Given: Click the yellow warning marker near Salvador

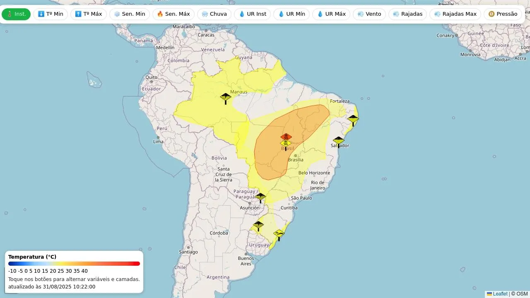Looking at the screenshot, I should coord(339,141).
